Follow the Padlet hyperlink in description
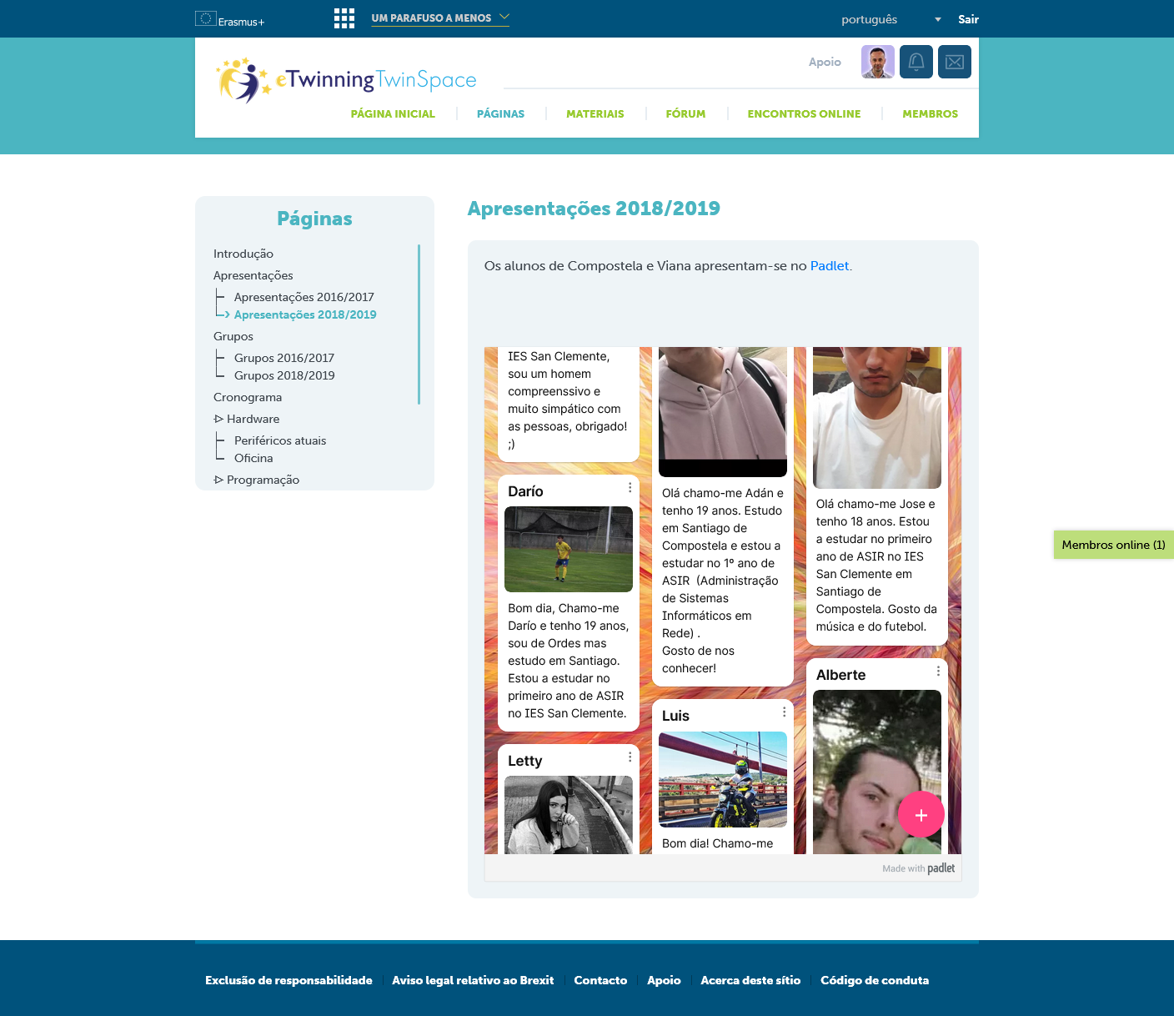 [x=830, y=266]
